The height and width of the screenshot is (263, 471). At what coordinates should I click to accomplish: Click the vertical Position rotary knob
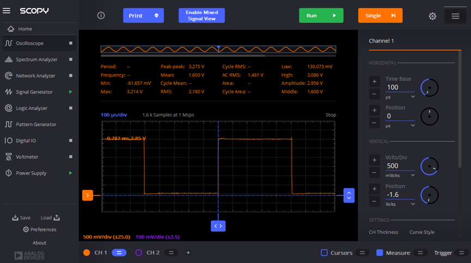(430, 195)
